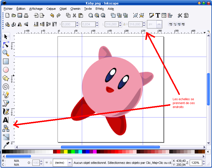Select the Bezier pen tool
Image resolution: width=212 pixels, height=168 pixels.
click(6, 103)
